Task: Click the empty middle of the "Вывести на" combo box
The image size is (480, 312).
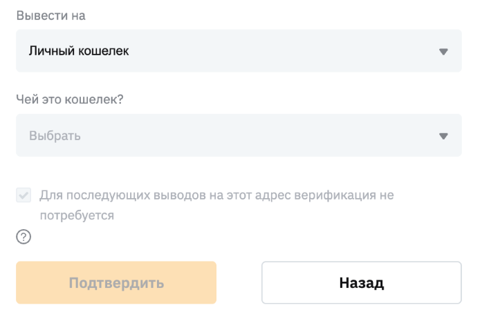Action: (x=277, y=51)
